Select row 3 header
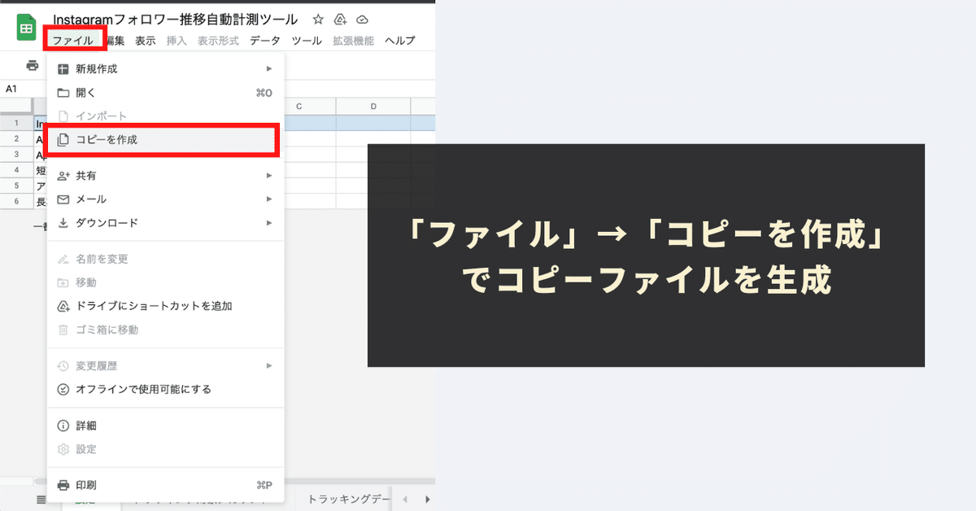 [x=16, y=155]
